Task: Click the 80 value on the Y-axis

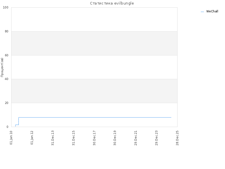Action: pyautogui.click(x=6, y=31)
